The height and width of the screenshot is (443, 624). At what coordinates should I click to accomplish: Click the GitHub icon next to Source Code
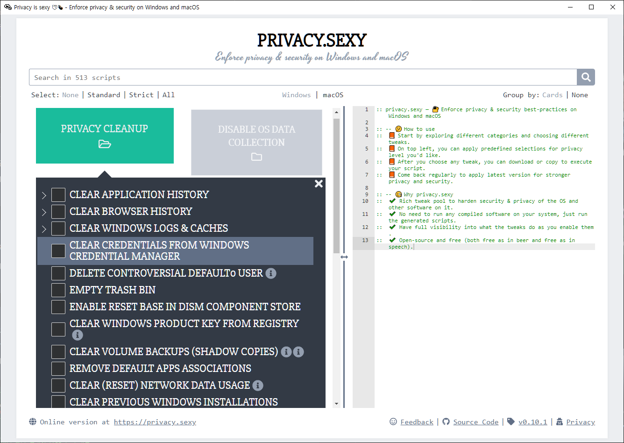point(446,422)
